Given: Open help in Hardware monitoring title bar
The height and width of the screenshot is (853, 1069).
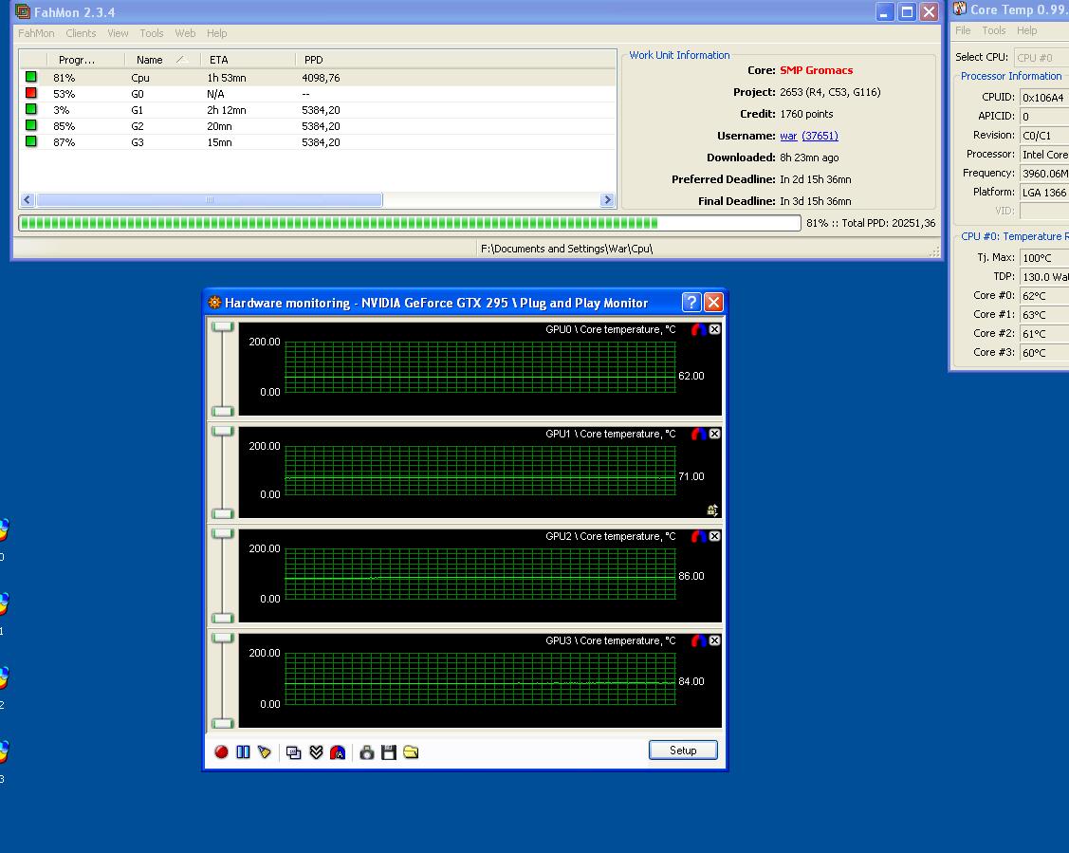Looking at the screenshot, I should point(691,302).
